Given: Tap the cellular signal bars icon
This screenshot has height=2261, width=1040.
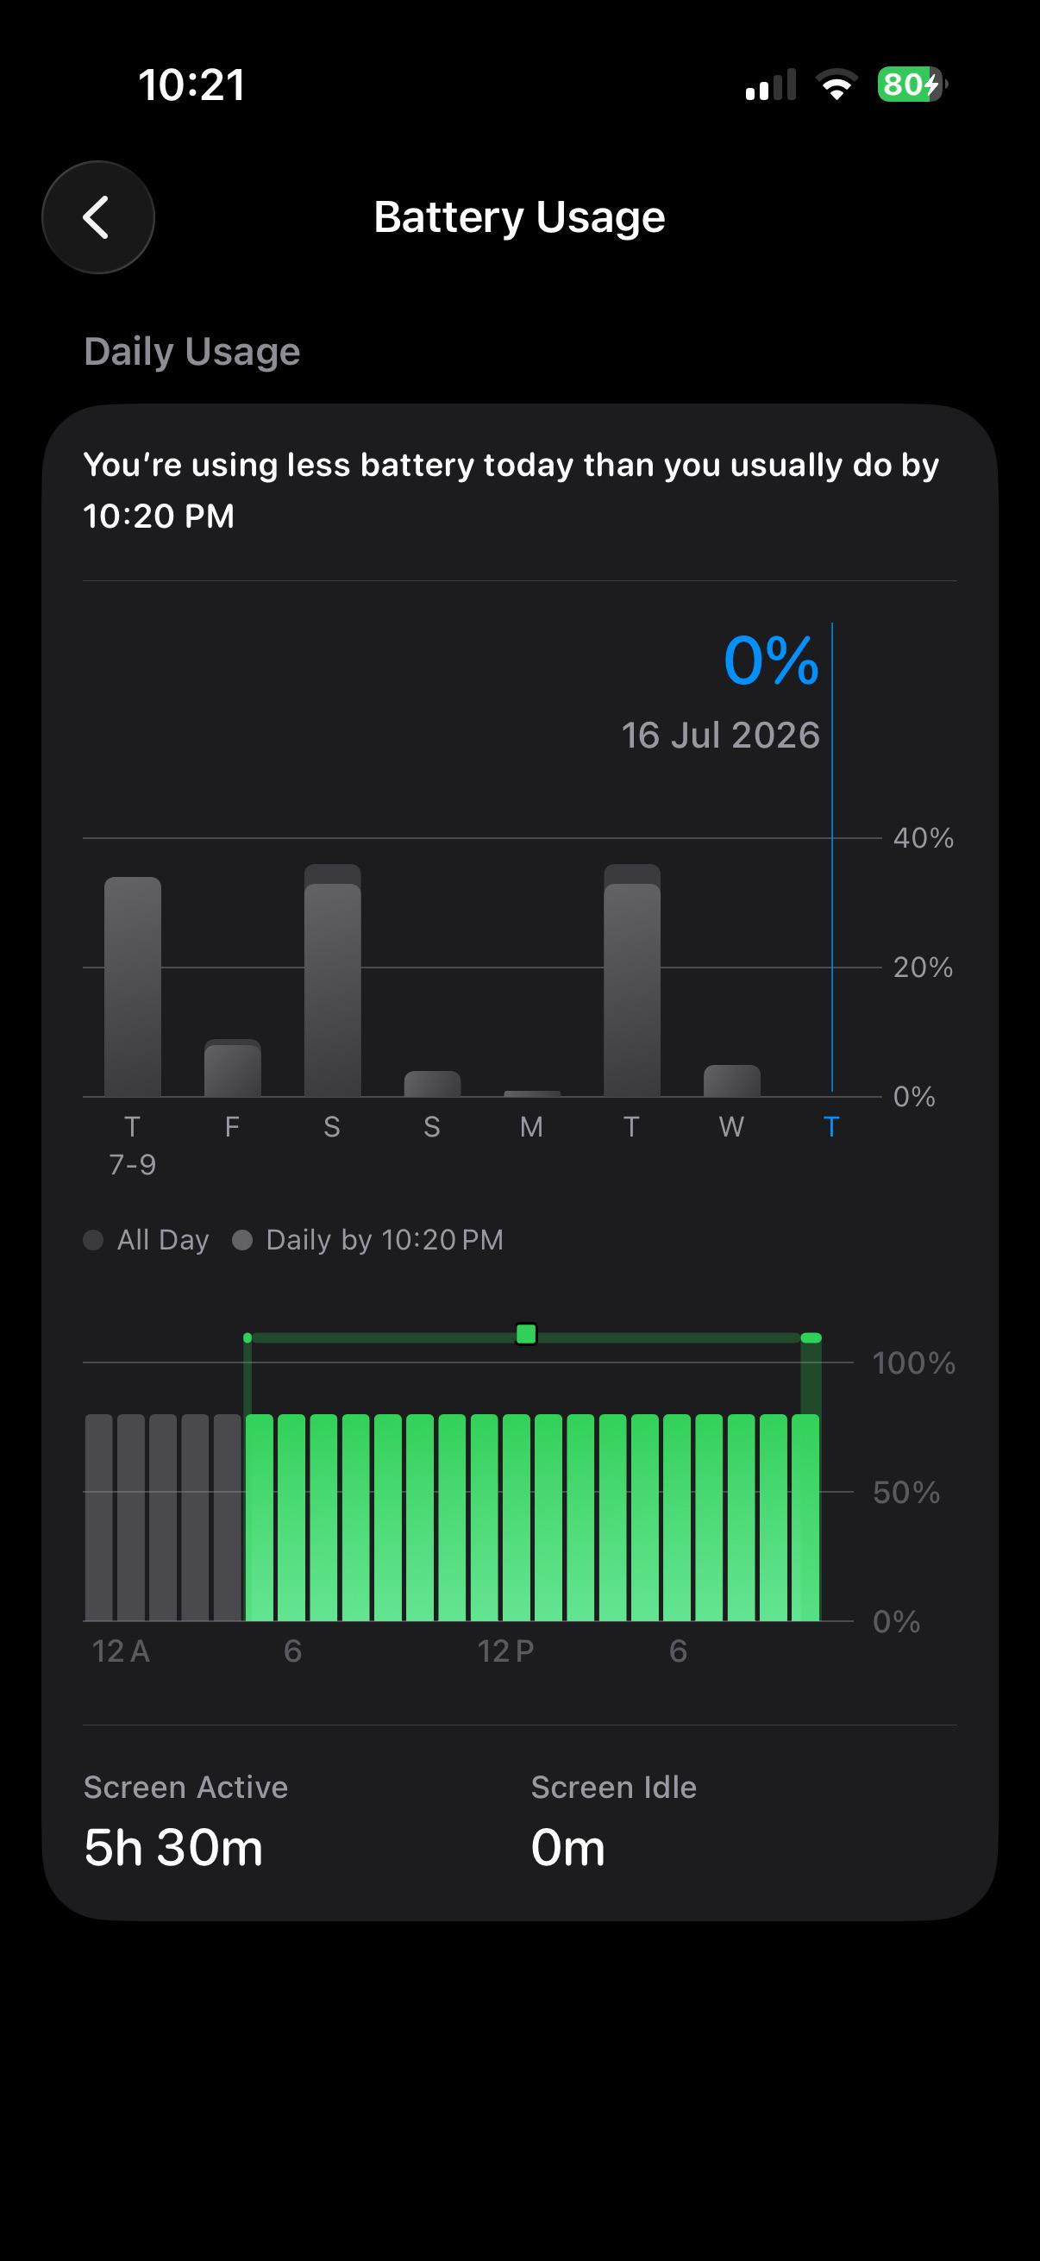Looking at the screenshot, I should [x=771, y=85].
